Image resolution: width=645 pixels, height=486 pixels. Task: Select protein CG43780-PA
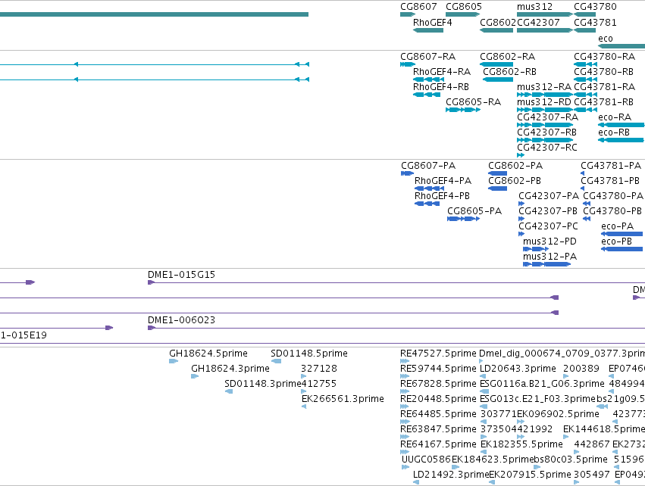613,196
